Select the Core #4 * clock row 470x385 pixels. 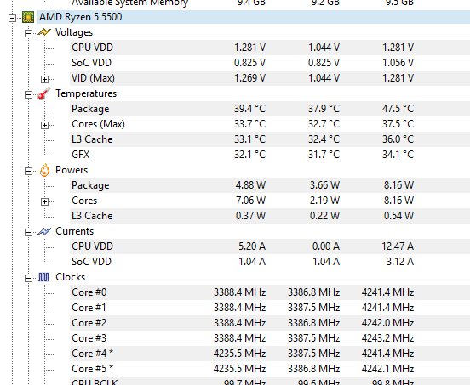point(270,354)
